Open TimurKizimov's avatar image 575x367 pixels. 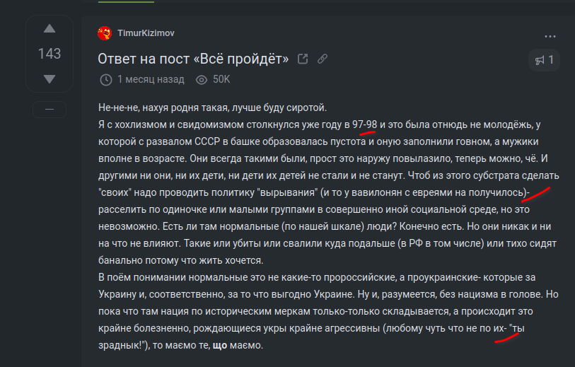(x=105, y=33)
